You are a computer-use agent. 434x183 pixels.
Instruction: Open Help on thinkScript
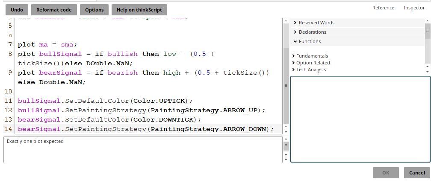[x=139, y=10]
